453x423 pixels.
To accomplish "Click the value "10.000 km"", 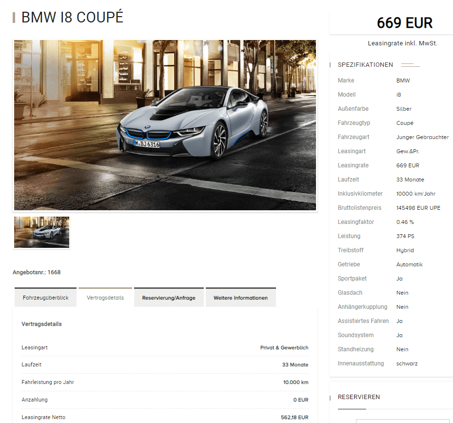I will (296, 382).
